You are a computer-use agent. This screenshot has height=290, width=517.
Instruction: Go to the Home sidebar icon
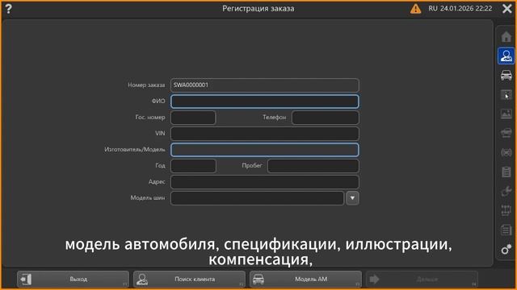coord(506,36)
